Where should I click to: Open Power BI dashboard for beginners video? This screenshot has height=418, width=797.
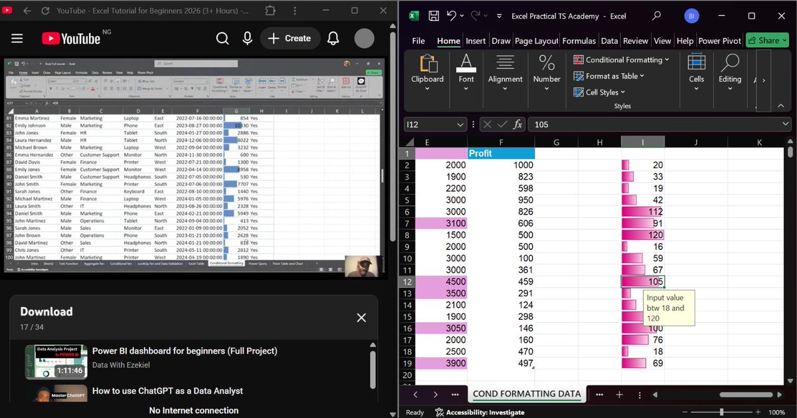click(x=185, y=351)
